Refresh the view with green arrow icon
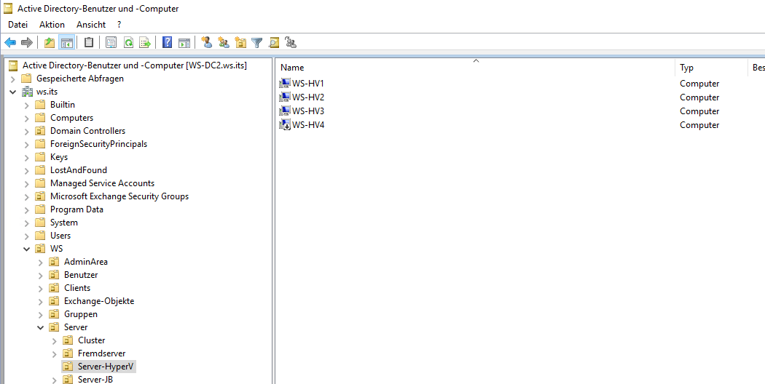Image resolution: width=765 pixels, height=384 pixels. click(x=128, y=43)
